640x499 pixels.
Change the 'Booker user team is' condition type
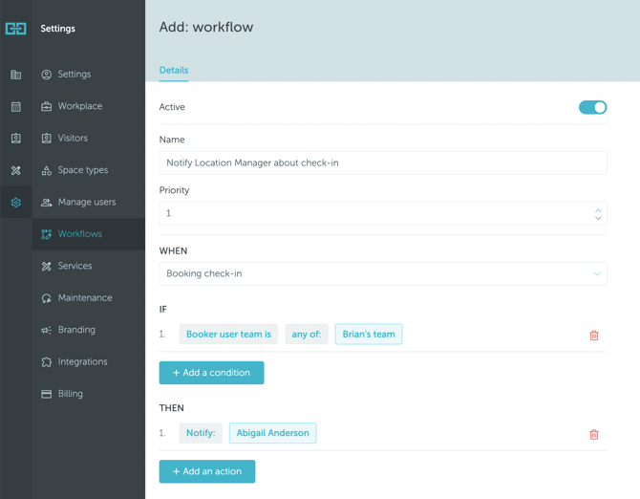pyautogui.click(x=228, y=335)
